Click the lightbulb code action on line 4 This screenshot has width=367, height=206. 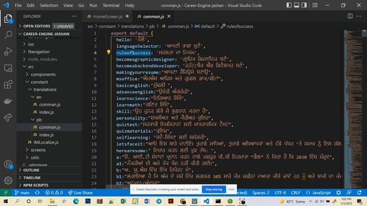pos(108,52)
